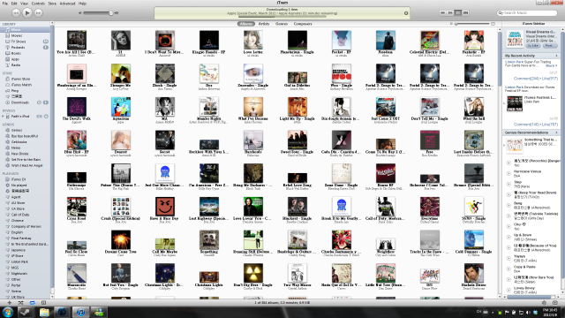Viewport: 565px width, 318px height.
Task: Open the Comment(244) link
Action: click(x=527, y=79)
